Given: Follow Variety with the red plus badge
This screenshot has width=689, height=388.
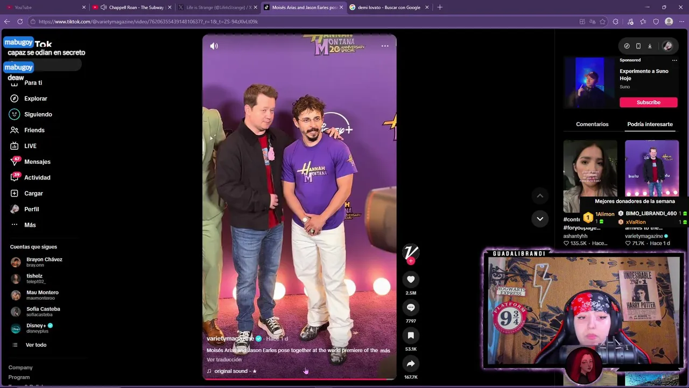Looking at the screenshot, I should click(411, 261).
